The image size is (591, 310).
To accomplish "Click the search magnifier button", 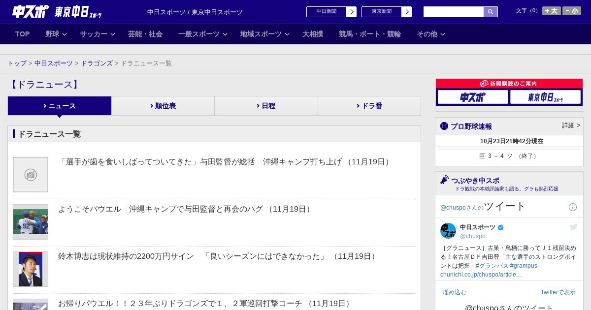I will coord(491,12).
